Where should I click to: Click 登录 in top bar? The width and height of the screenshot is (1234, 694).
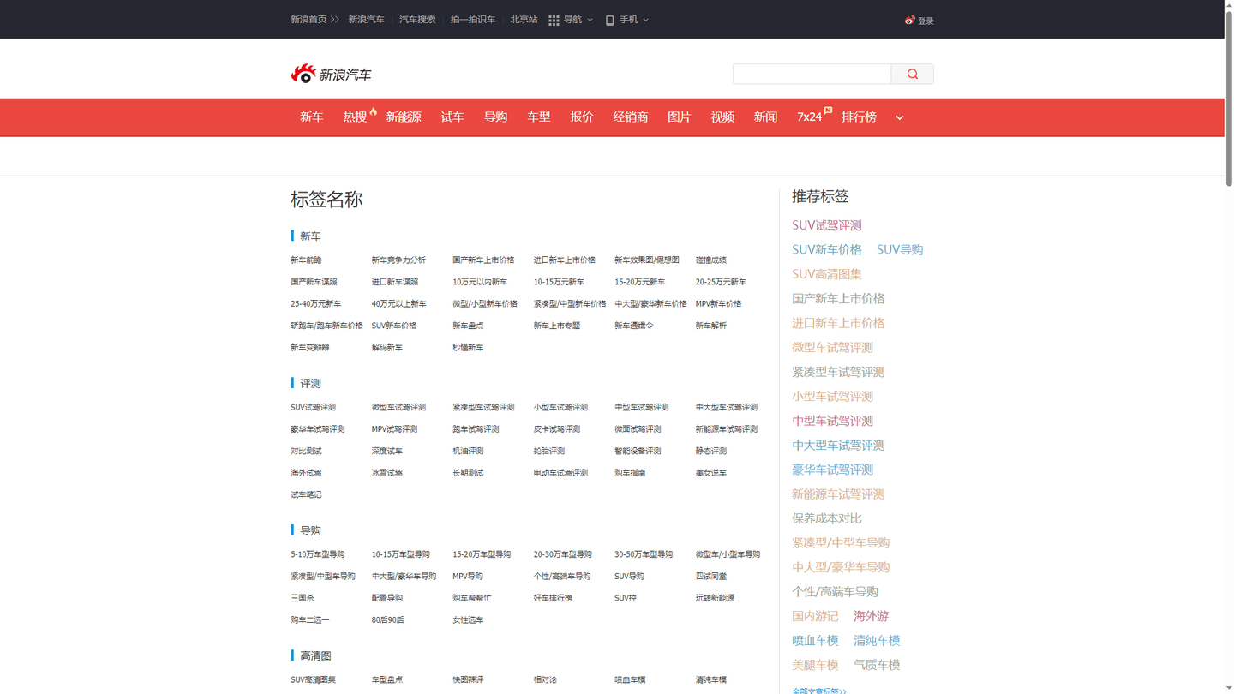point(925,21)
